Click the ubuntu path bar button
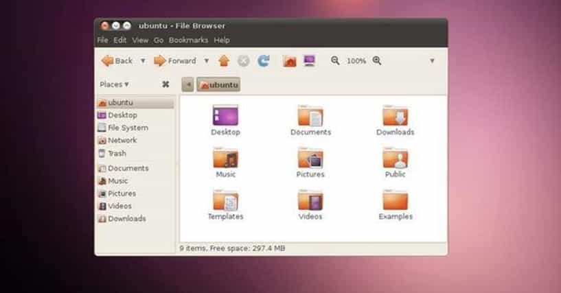The height and width of the screenshot is (293, 561). pos(218,84)
